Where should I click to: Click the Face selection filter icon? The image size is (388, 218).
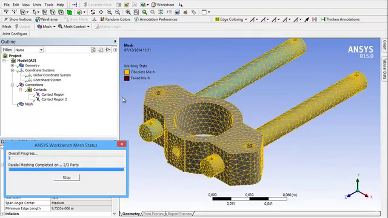tap(61, 12)
